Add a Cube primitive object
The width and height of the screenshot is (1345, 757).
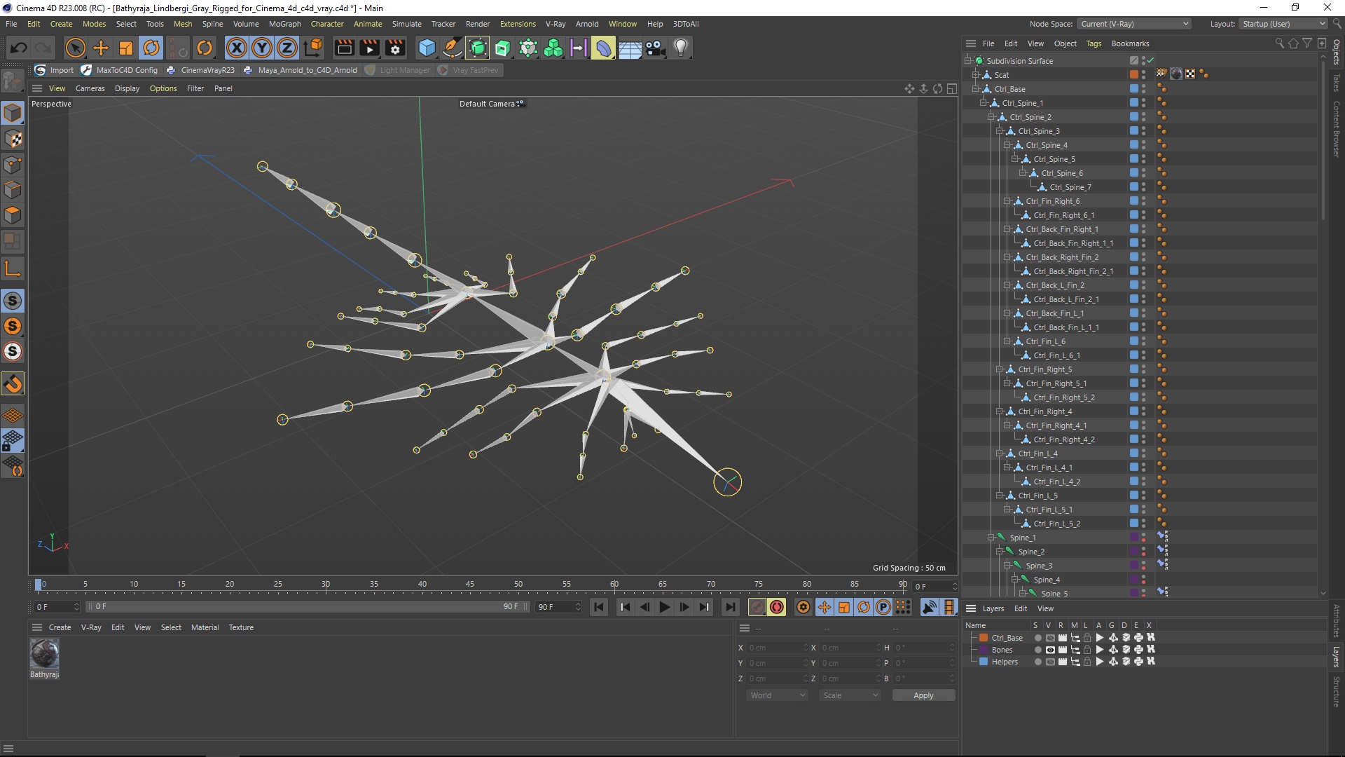point(426,48)
